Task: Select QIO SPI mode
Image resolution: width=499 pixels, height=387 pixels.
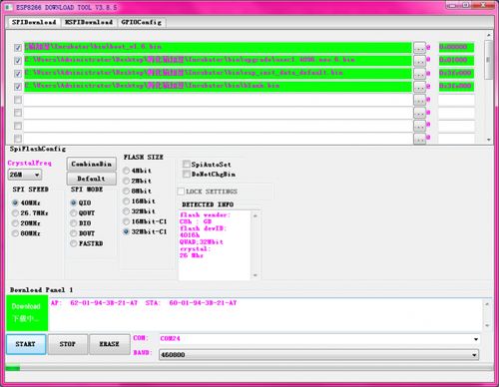Action: 74,202
